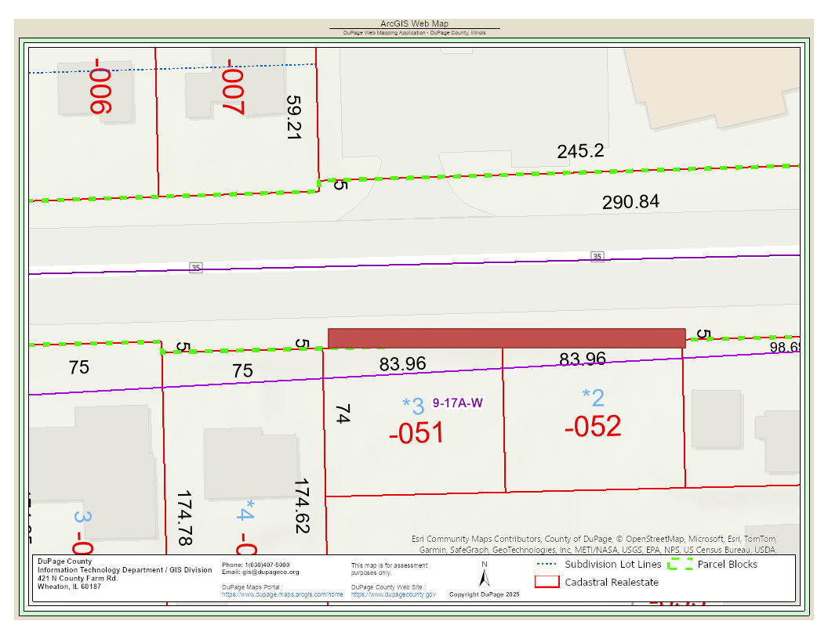
Task: Click the Route 35 shield on the right
Action: (x=597, y=256)
